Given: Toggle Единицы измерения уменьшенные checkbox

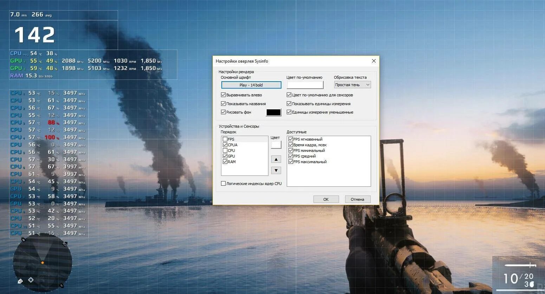Looking at the screenshot, I should pyautogui.click(x=289, y=112).
